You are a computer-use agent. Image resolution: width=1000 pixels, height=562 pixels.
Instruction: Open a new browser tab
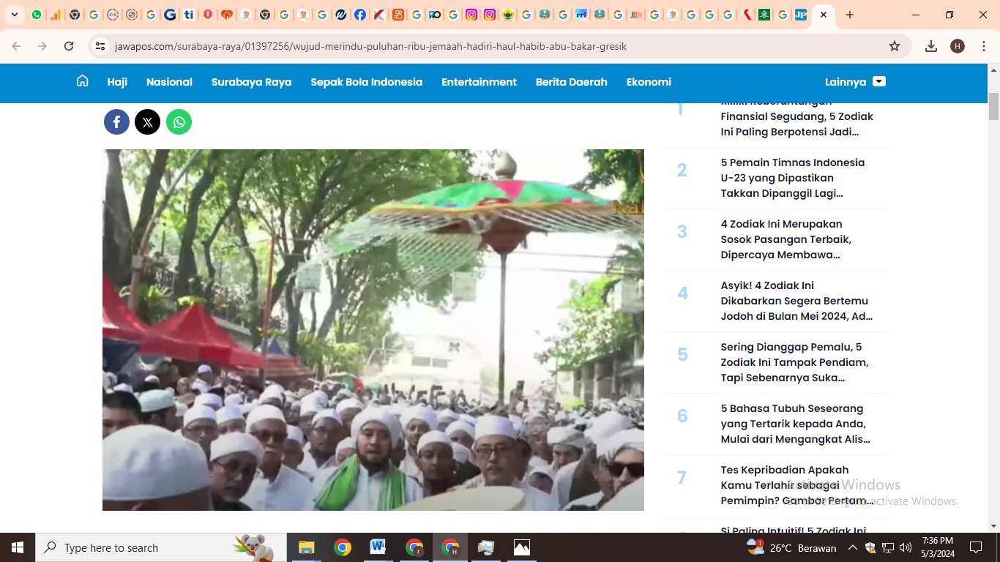coord(850,15)
